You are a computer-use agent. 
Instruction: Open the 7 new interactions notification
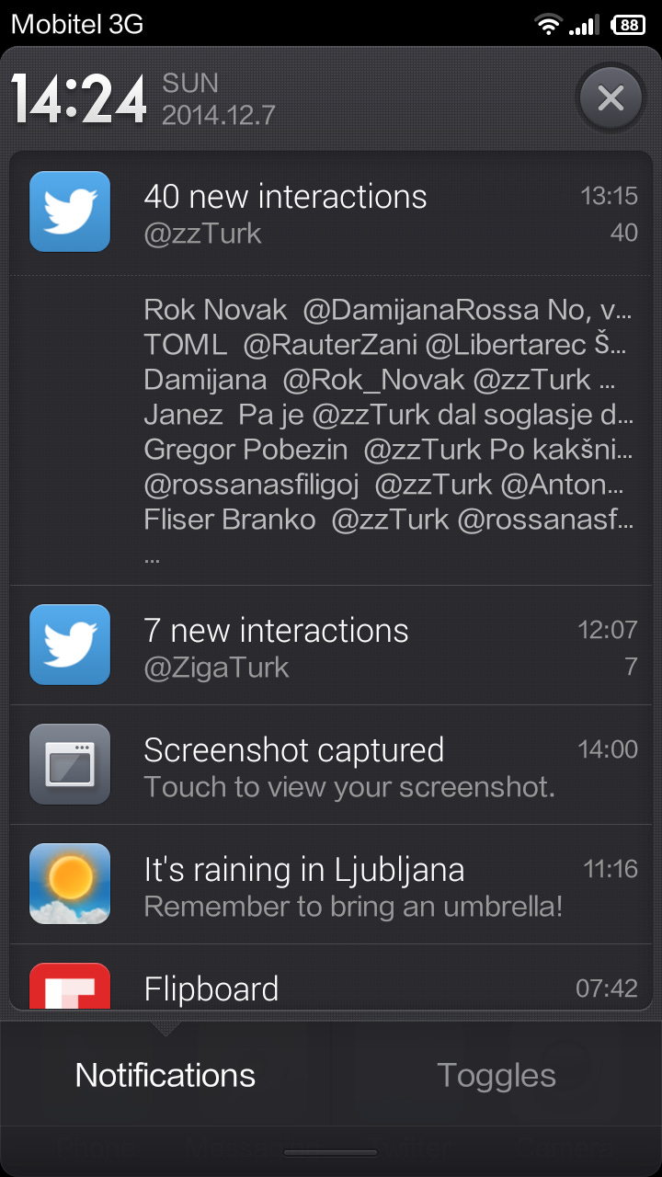coord(331,646)
